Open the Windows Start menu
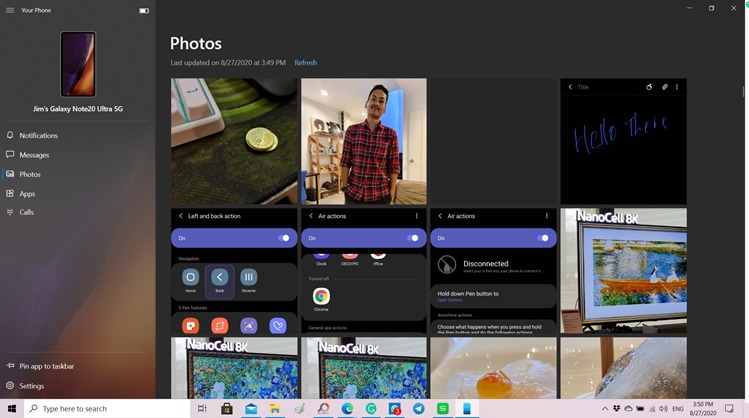 tap(12, 408)
